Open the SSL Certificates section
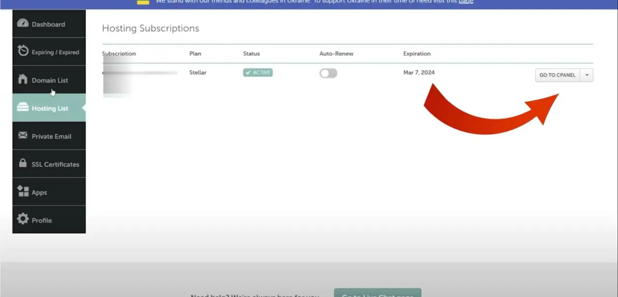Image resolution: width=618 pixels, height=297 pixels. pyautogui.click(x=49, y=164)
